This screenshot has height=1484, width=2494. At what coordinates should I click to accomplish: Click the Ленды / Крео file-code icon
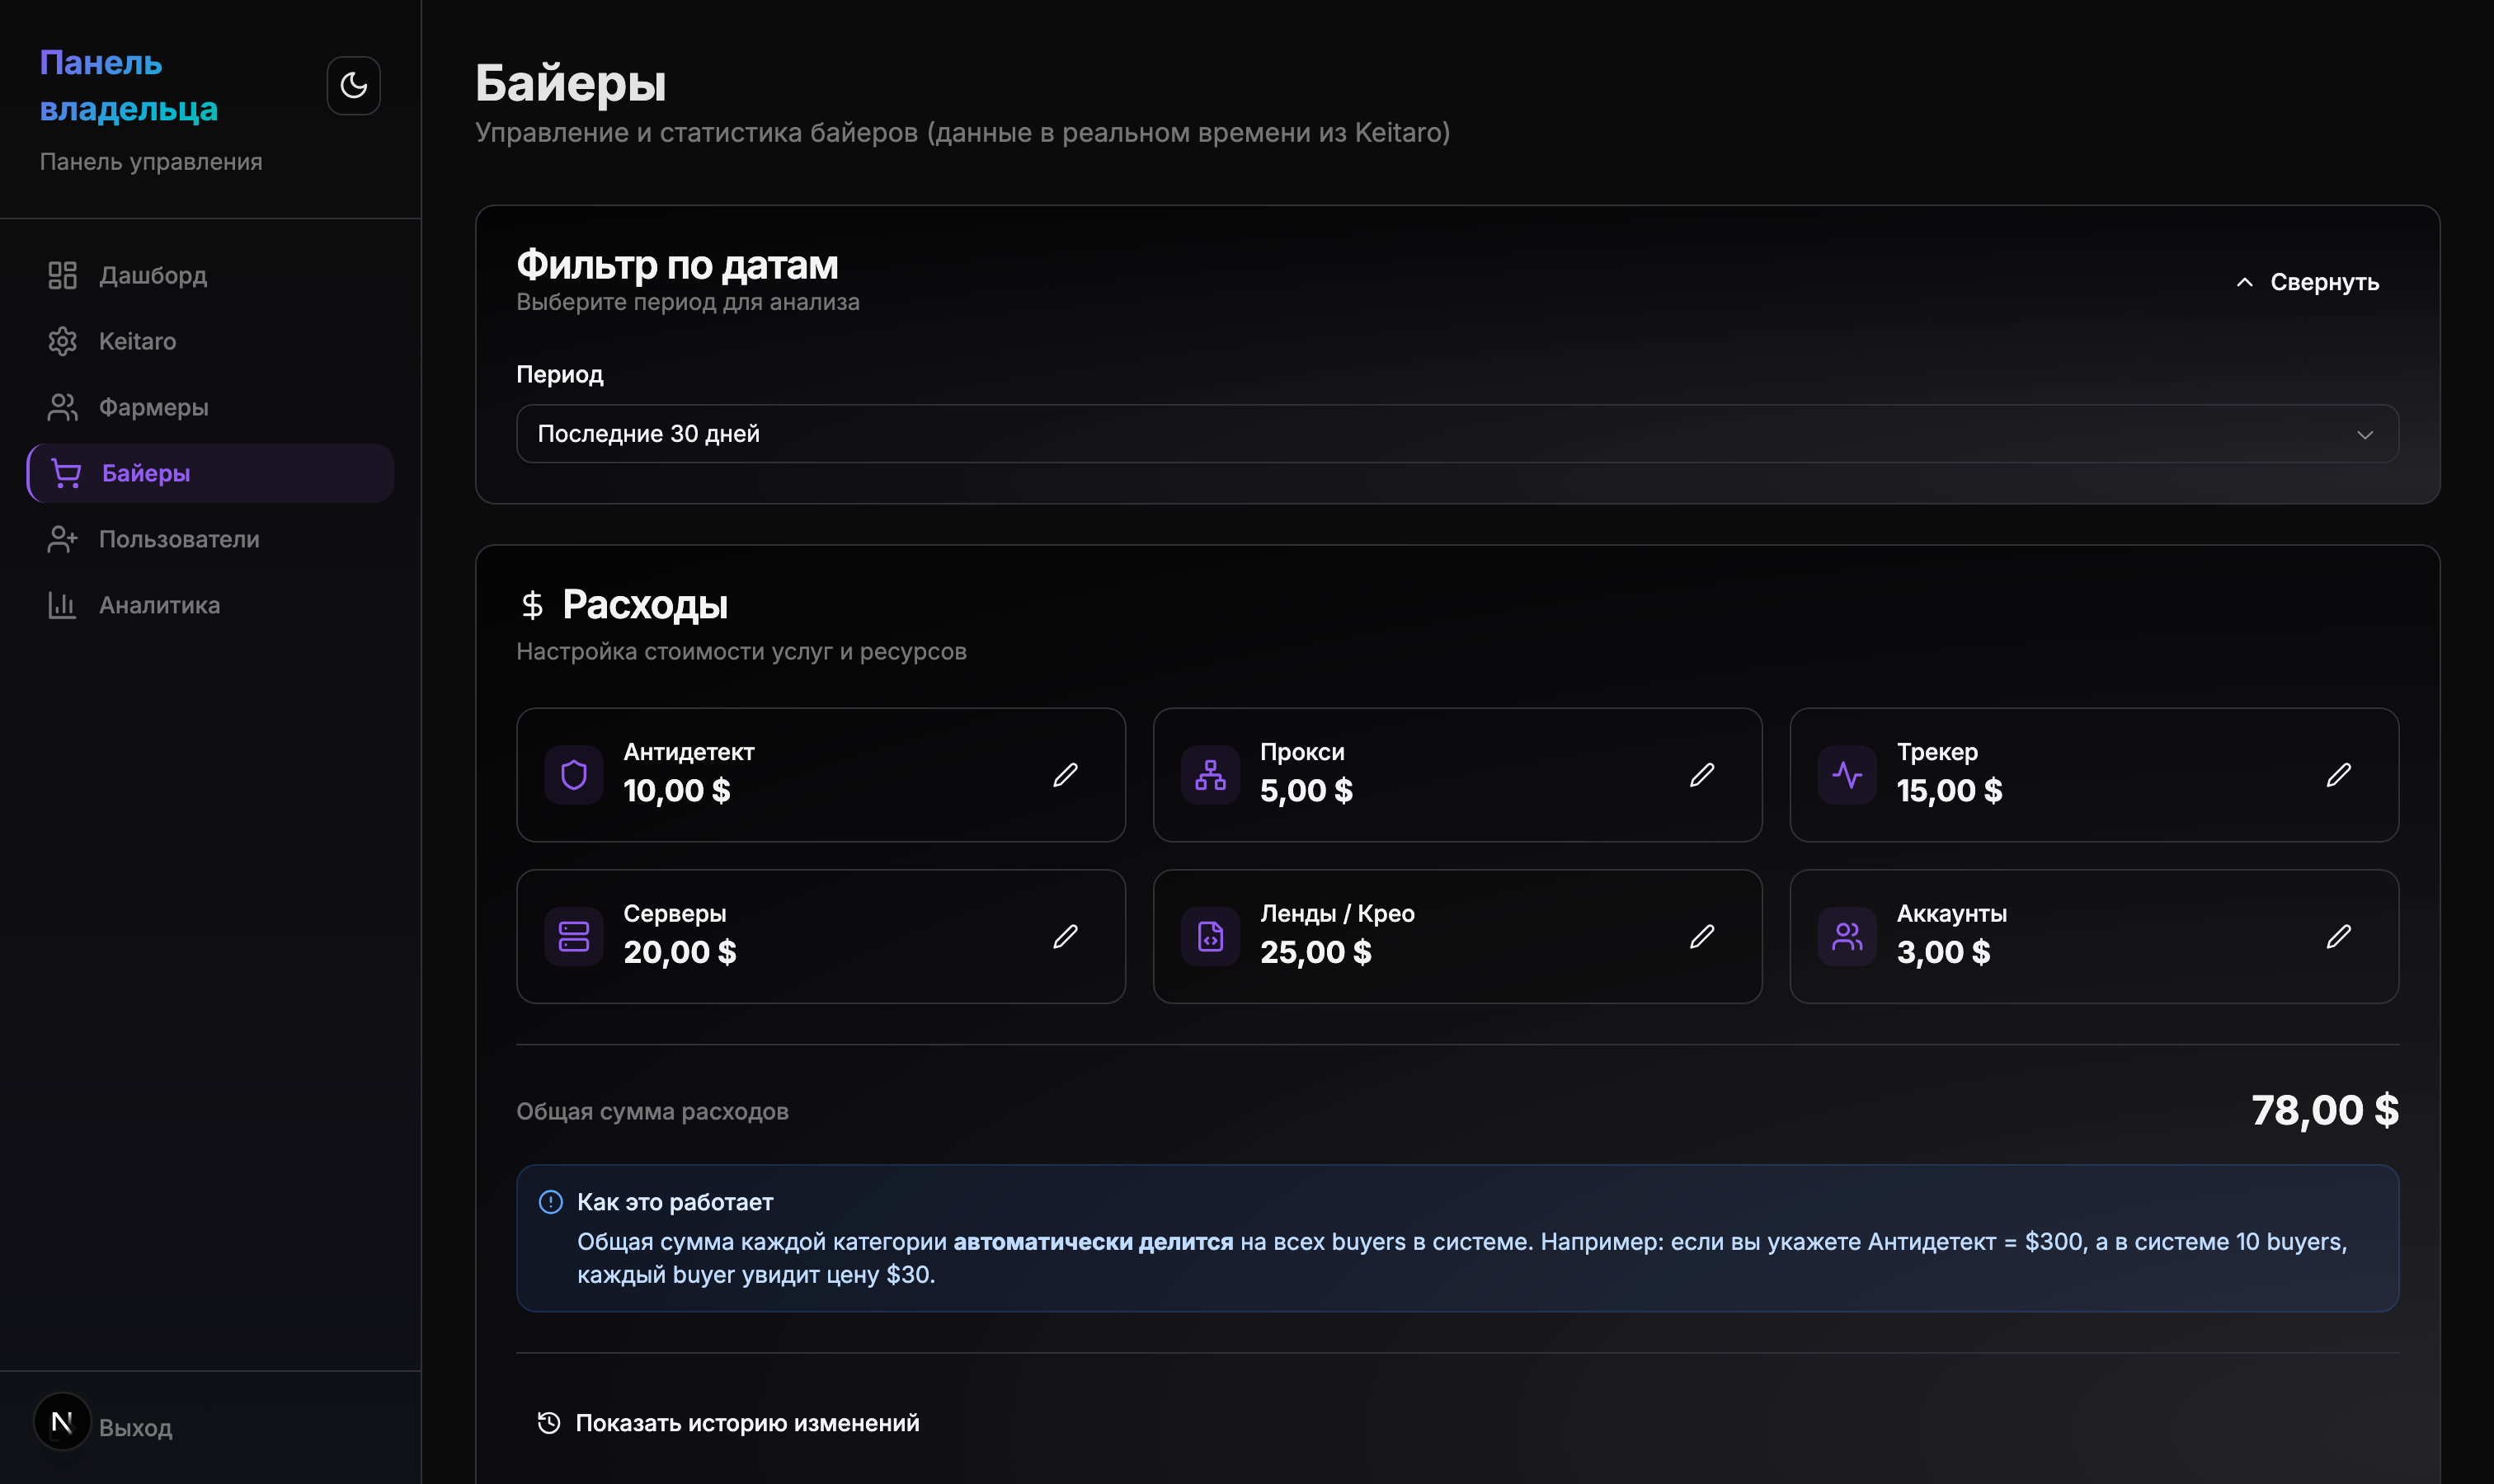[x=1211, y=937]
